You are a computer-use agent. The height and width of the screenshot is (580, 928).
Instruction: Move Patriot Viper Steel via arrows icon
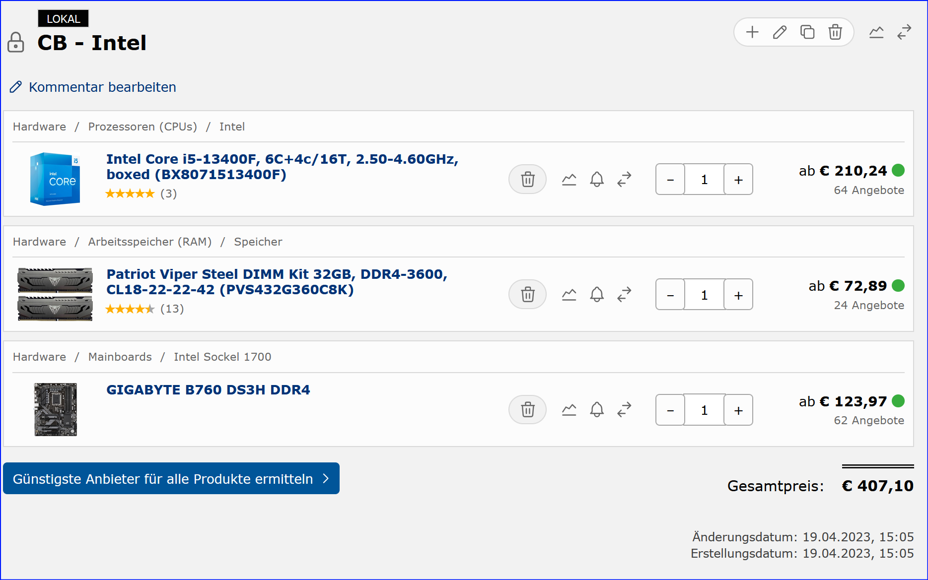coord(624,295)
